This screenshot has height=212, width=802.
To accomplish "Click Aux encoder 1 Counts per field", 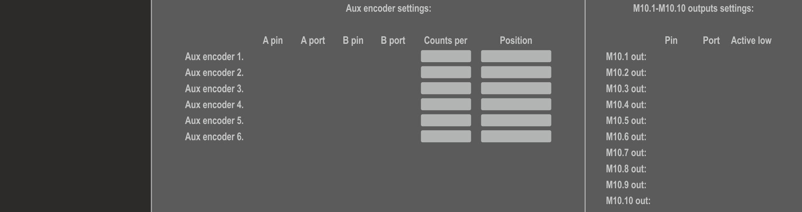I will point(446,56).
